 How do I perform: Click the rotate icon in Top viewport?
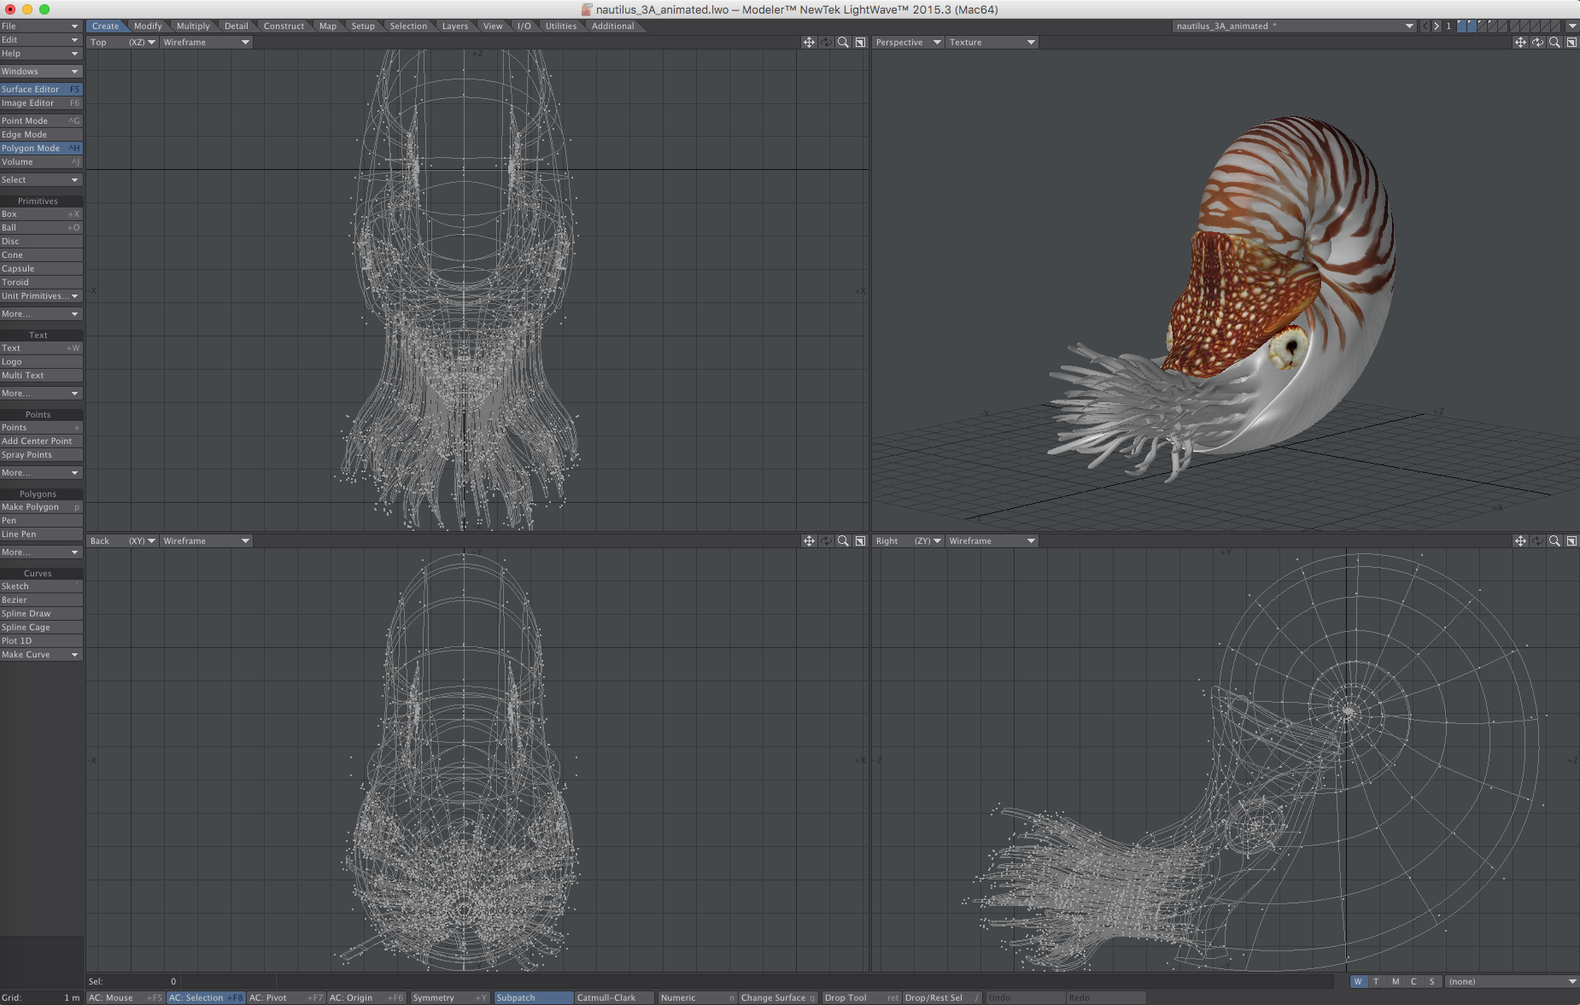tap(826, 42)
